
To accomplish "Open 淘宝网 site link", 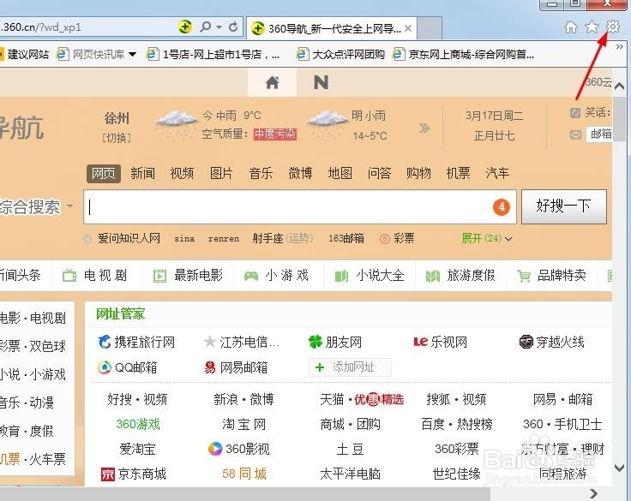I will [x=243, y=424].
